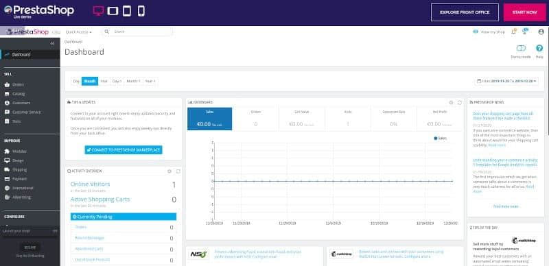Image resolution: width=549 pixels, height=266 pixels.
Task: Open the Help question mark icon
Action: pos(539,48)
